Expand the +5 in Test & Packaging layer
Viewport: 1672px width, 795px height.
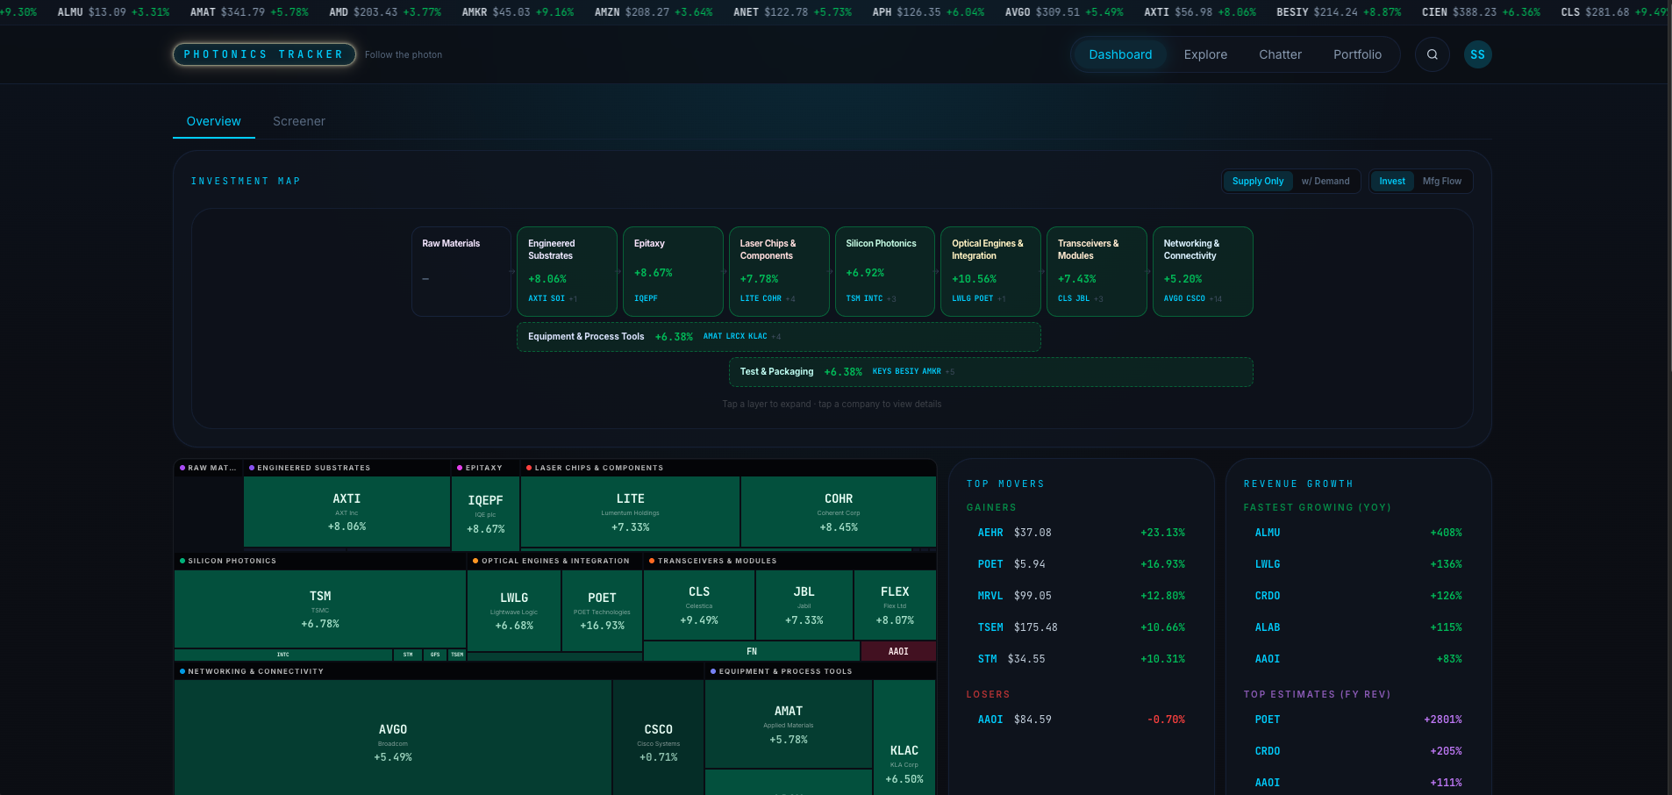pos(949,371)
